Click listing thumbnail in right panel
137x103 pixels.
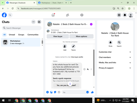click(x=115, y=27)
